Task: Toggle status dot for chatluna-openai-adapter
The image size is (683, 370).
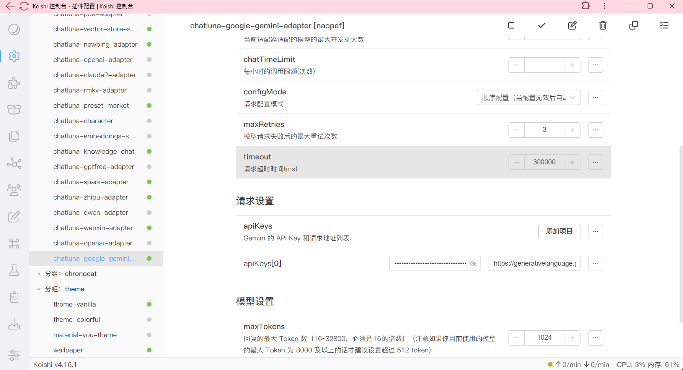Action: tap(149, 60)
